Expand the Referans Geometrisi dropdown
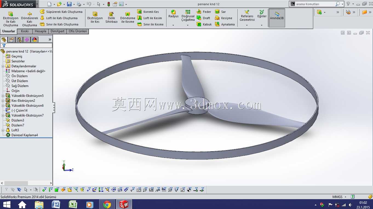 point(247,25)
